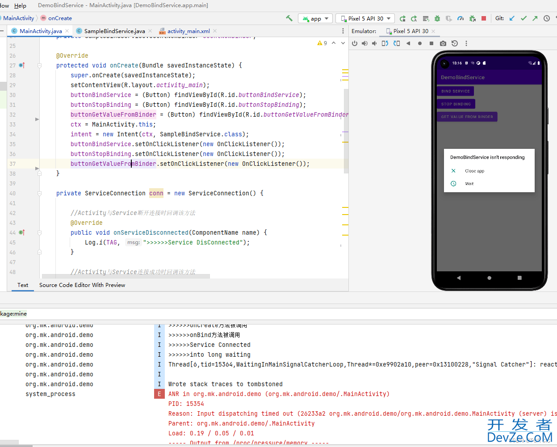Click emulator Volume Up icon
The height and width of the screenshot is (447, 557).
click(364, 43)
